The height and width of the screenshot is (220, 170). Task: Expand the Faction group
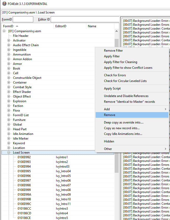[x=9, y=106]
